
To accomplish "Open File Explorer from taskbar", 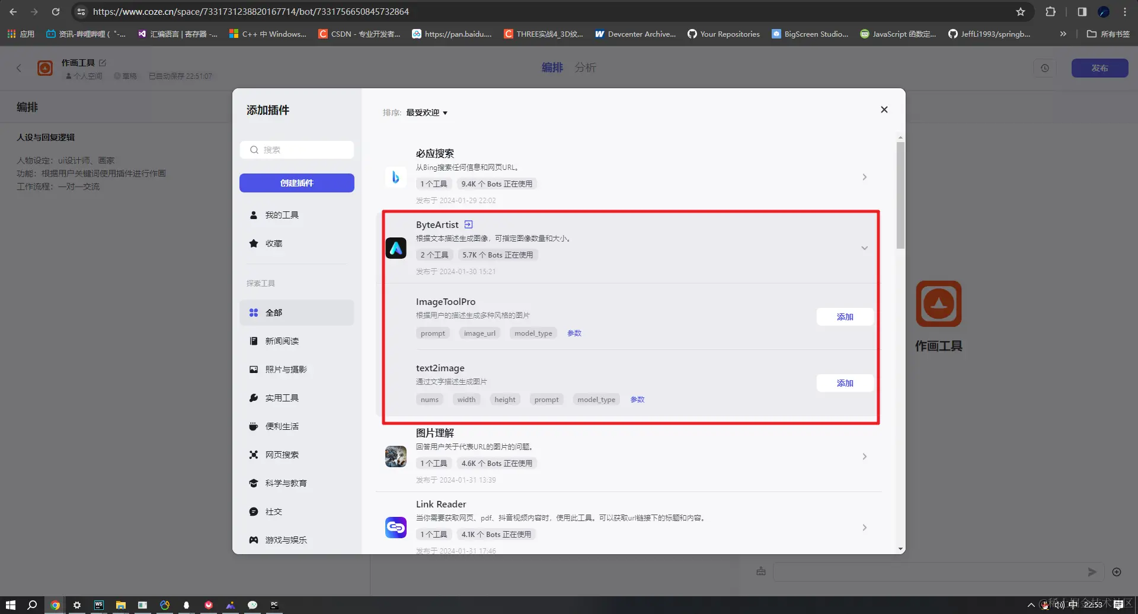I will tap(121, 605).
